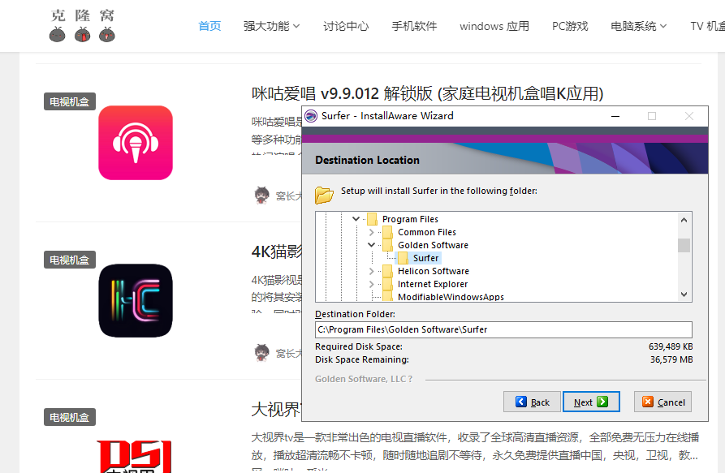
Task: Select the Internet Explorer folder row
Action: tap(432, 284)
